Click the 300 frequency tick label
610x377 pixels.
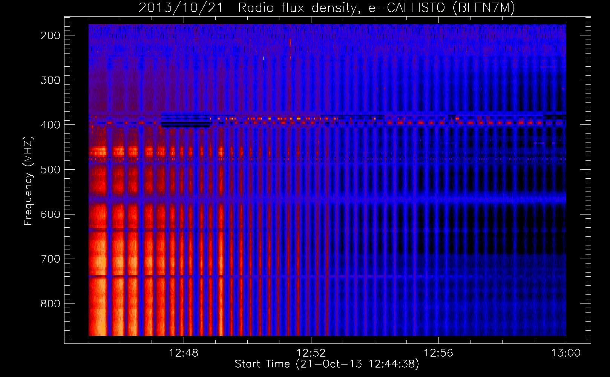click(x=51, y=80)
